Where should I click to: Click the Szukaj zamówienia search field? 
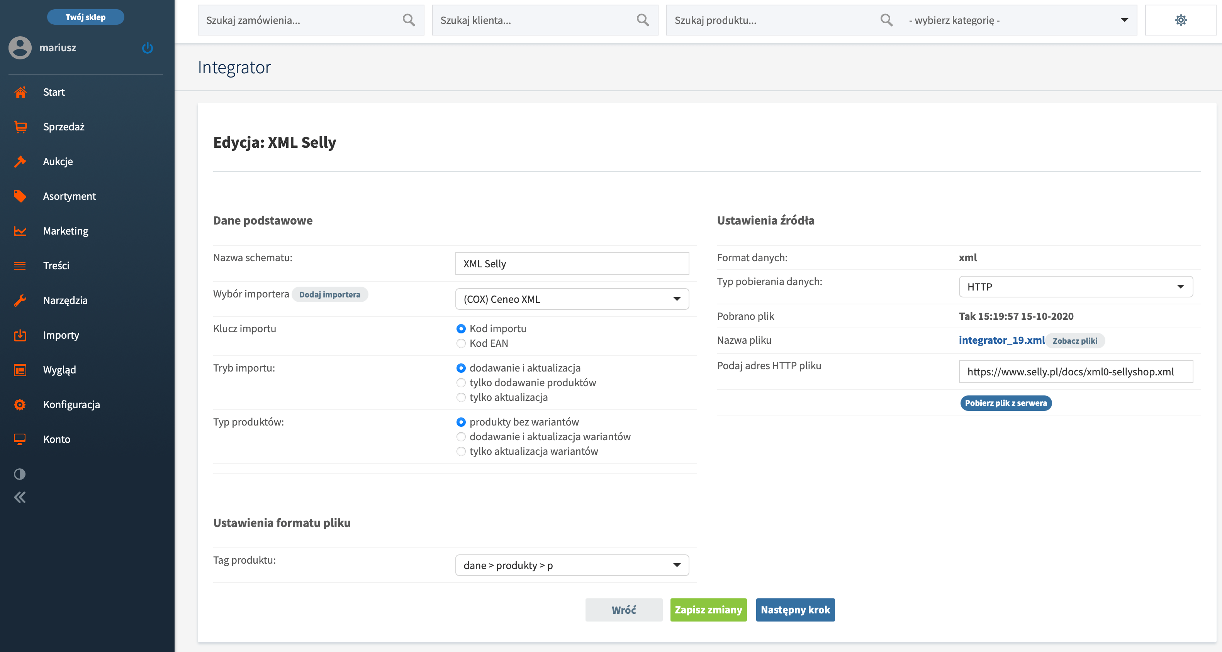point(311,20)
